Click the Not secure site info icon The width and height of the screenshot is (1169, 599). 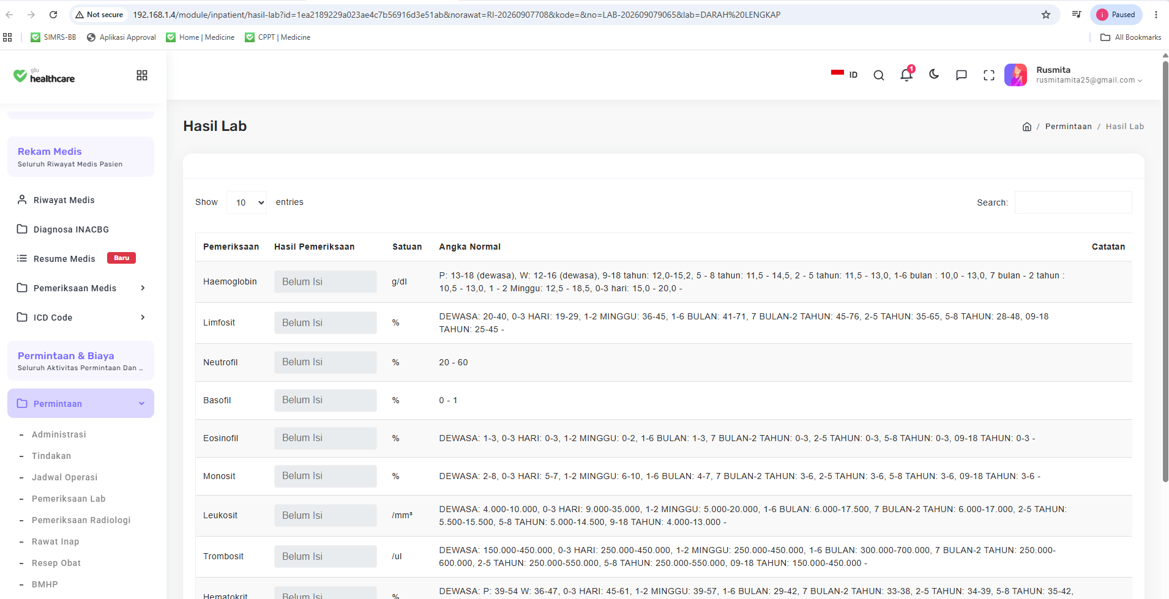click(x=99, y=15)
